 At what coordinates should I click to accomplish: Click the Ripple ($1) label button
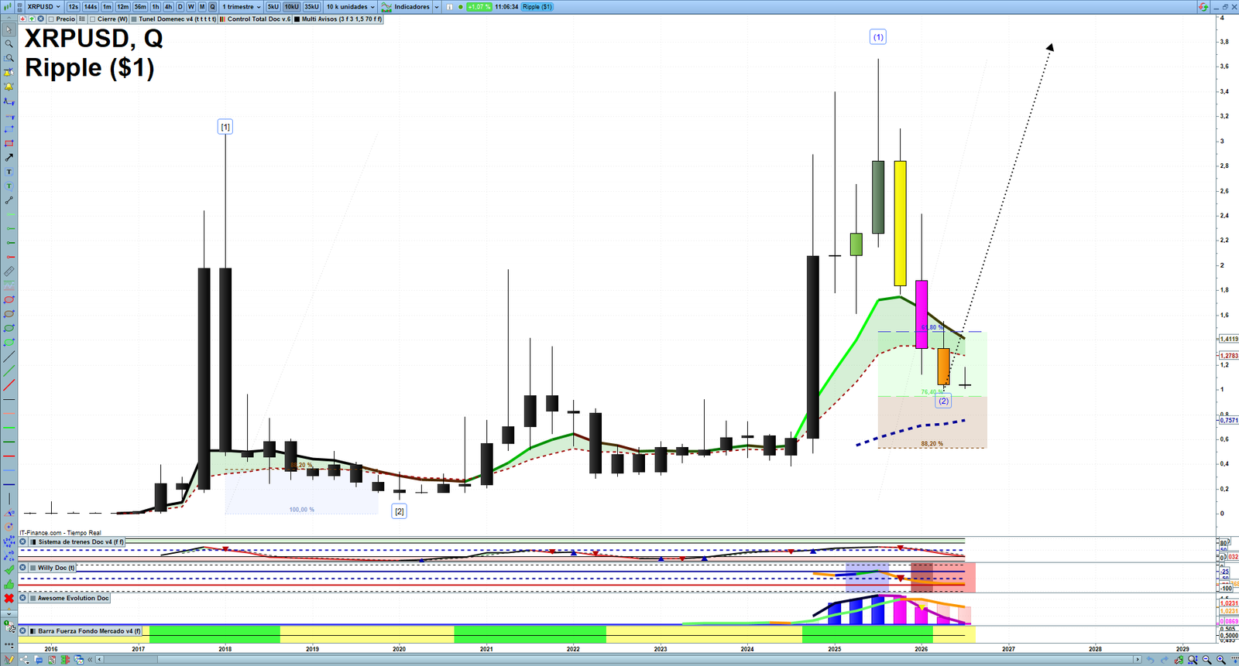point(537,7)
